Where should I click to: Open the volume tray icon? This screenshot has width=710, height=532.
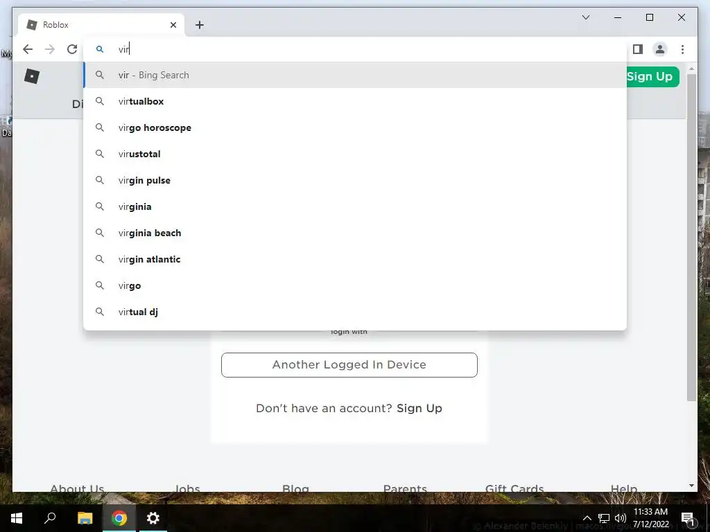coord(621,518)
